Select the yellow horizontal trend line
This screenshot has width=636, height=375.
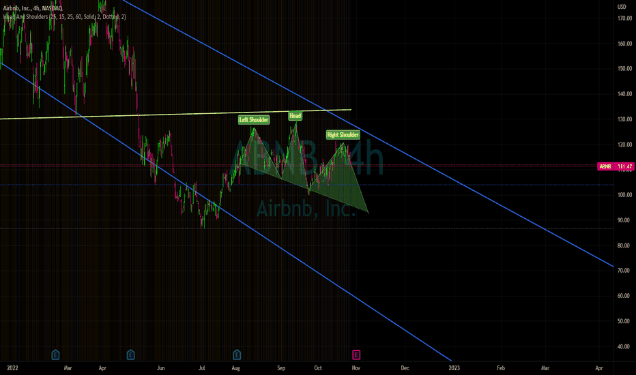click(175, 114)
